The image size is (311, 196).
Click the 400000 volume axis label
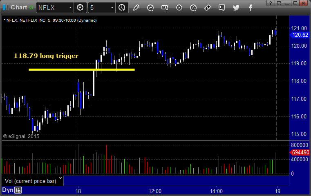pyautogui.click(x=300, y=160)
